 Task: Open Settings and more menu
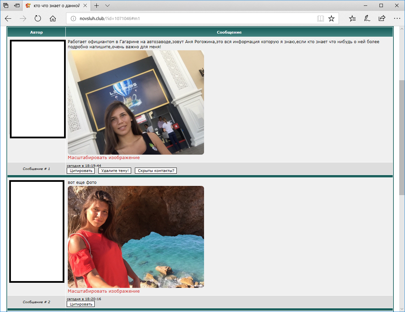397,18
